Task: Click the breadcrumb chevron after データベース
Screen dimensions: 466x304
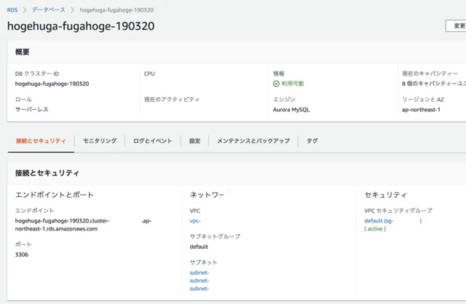Action: pos(72,9)
